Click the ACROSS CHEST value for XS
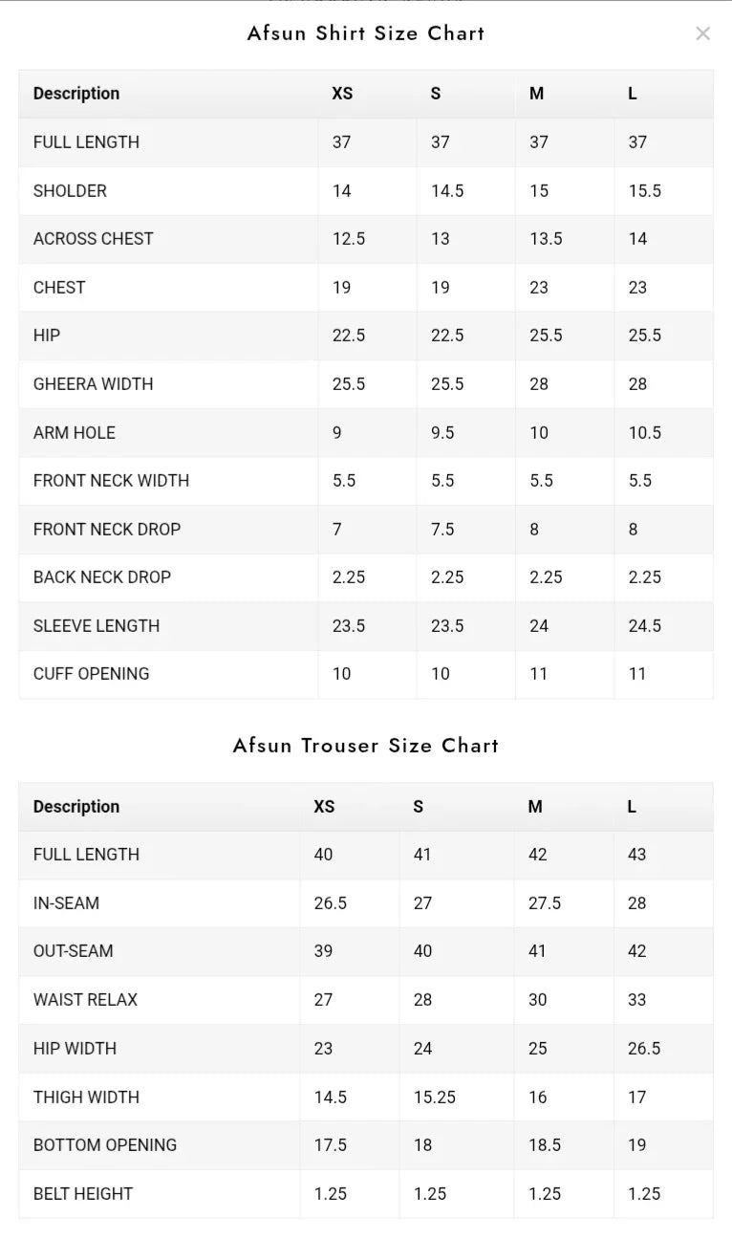The width and height of the screenshot is (732, 1239). (x=349, y=239)
